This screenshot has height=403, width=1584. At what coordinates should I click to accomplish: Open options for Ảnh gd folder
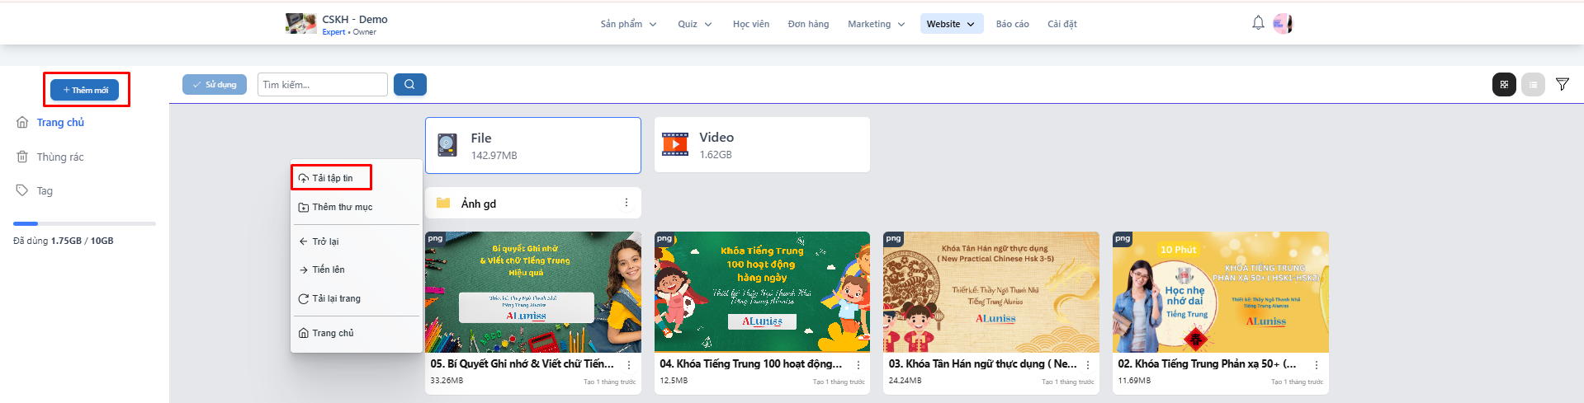pyautogui.click(x=627, y=203)
